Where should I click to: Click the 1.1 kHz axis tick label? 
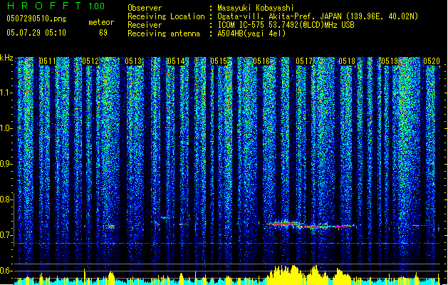[6, 93]
